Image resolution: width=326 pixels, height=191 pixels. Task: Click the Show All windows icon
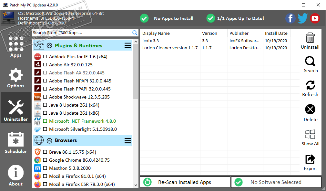click(310, 134)
